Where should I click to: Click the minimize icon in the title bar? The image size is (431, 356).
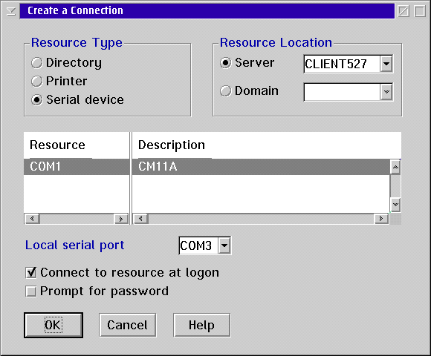click(404, 12)
